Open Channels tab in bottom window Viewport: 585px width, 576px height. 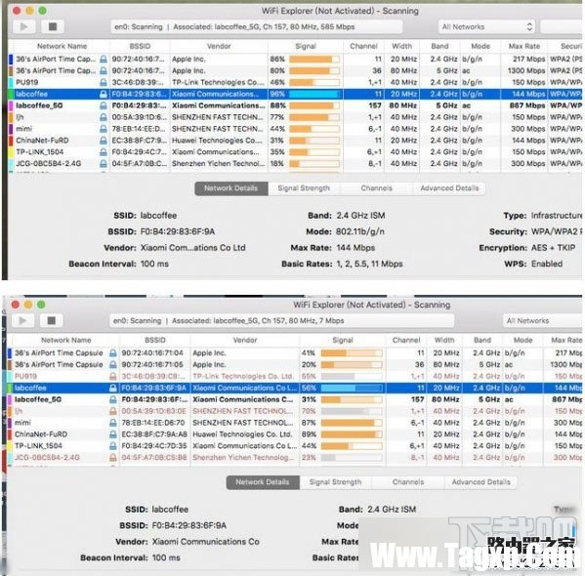click(408, 482)
